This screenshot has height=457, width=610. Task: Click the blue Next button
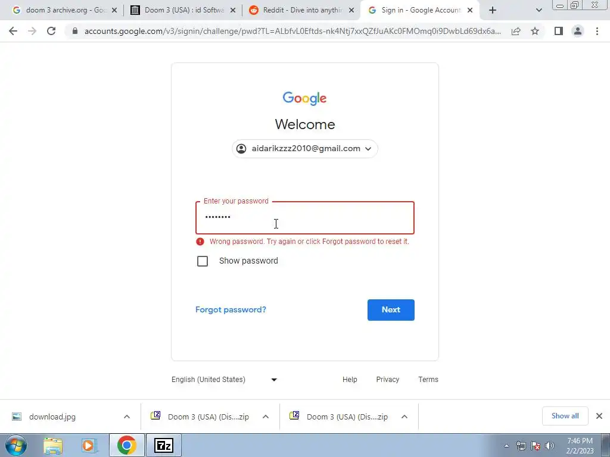(x=391, y=309)
